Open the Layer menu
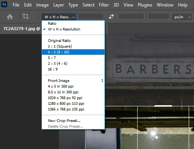This screenshot has width=194, height=149. (x=59, y=5)
